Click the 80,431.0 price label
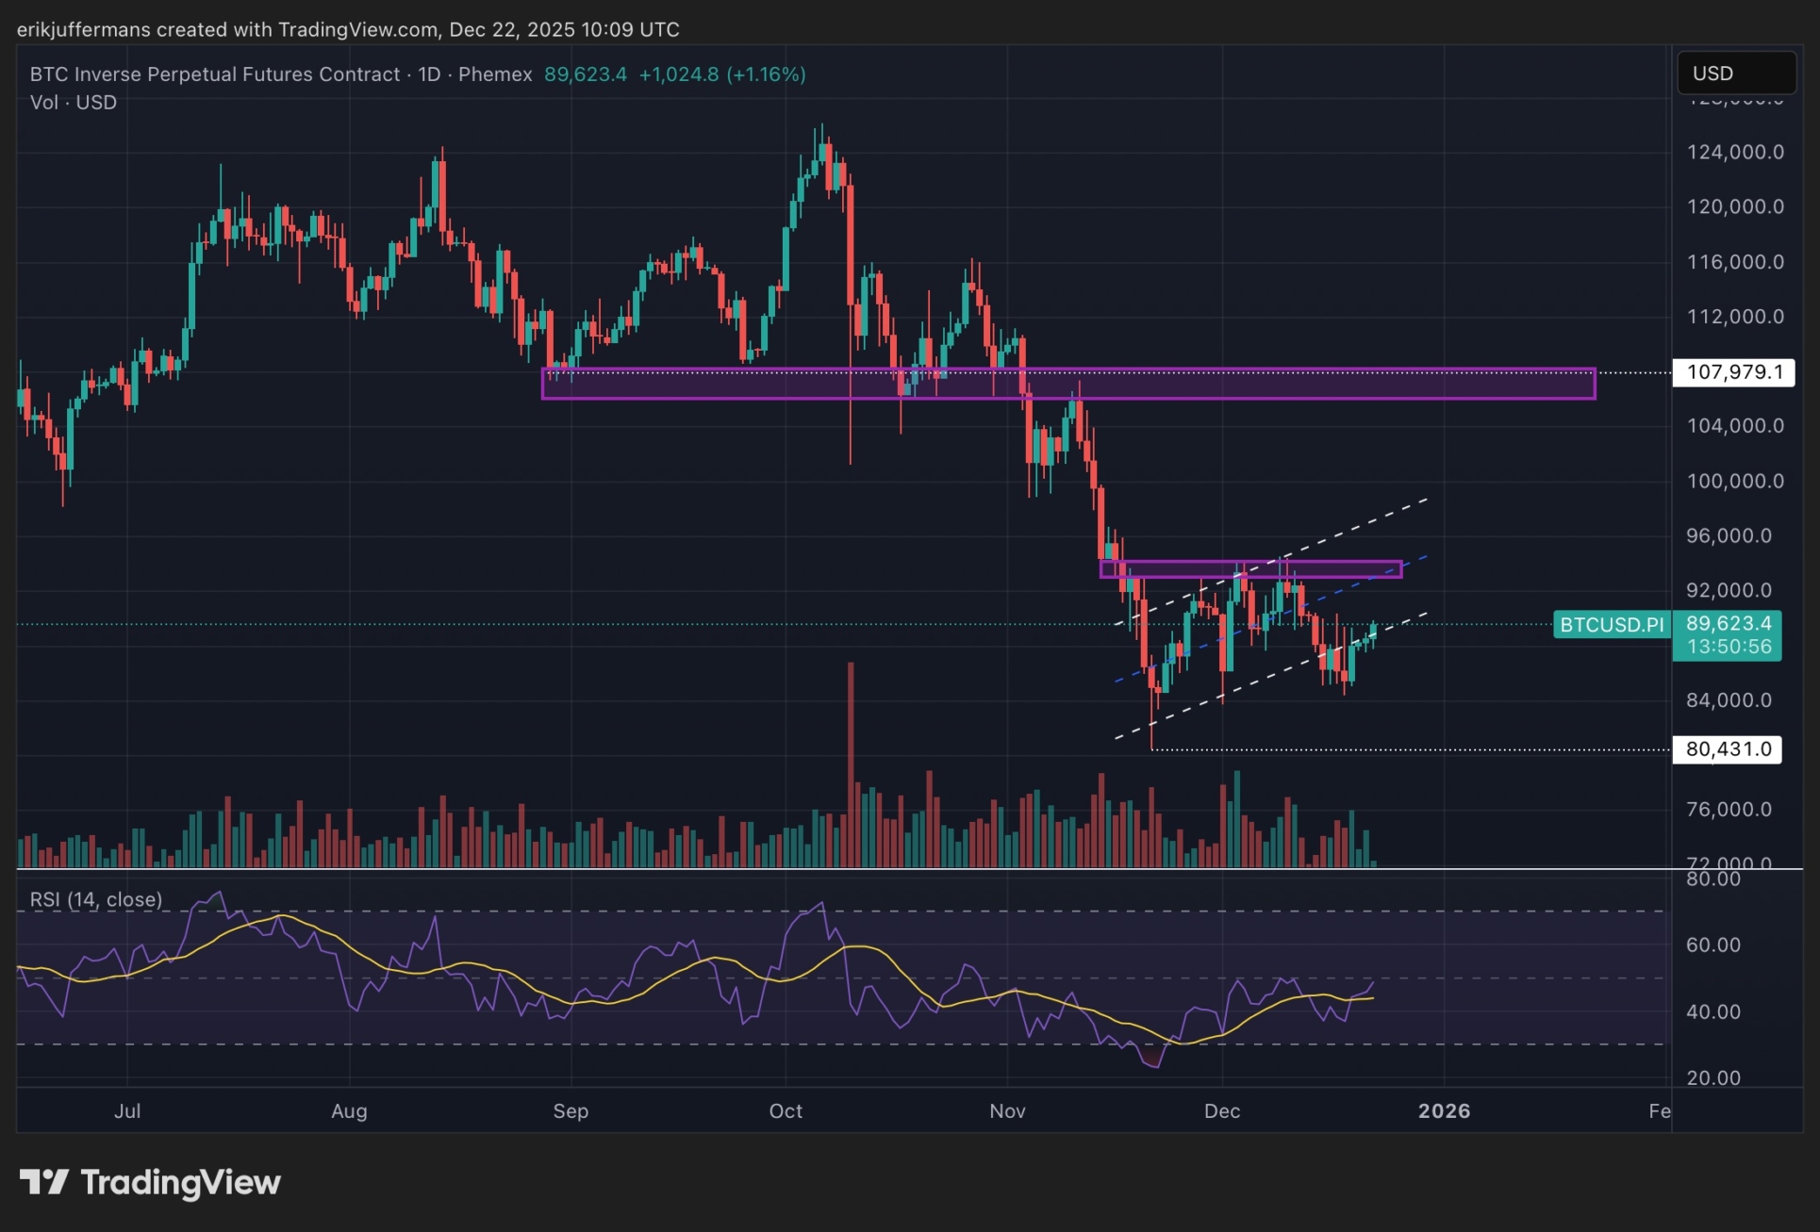1820x1232 pixels. (1728, 749)
